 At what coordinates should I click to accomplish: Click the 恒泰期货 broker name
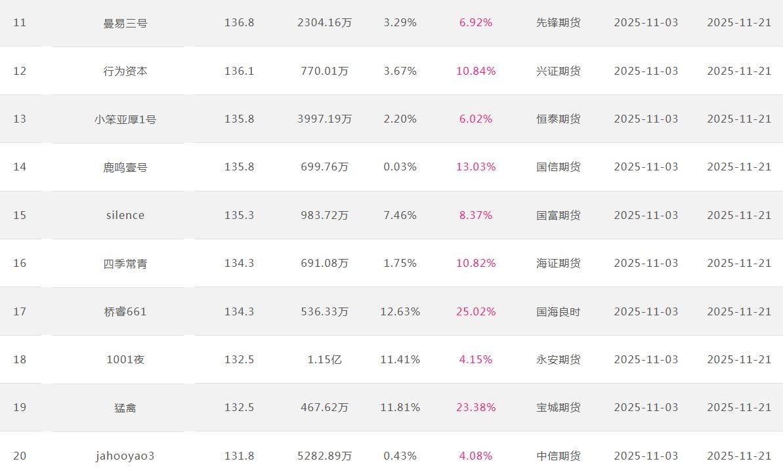point(558,119)
